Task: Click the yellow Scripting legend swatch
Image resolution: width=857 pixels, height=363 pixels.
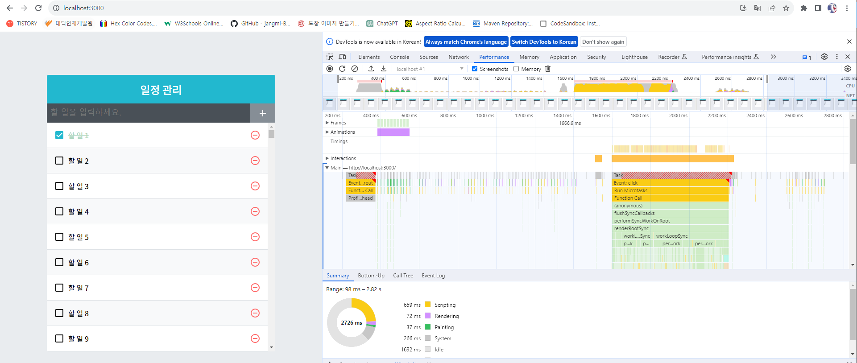Action: [428, 305]
